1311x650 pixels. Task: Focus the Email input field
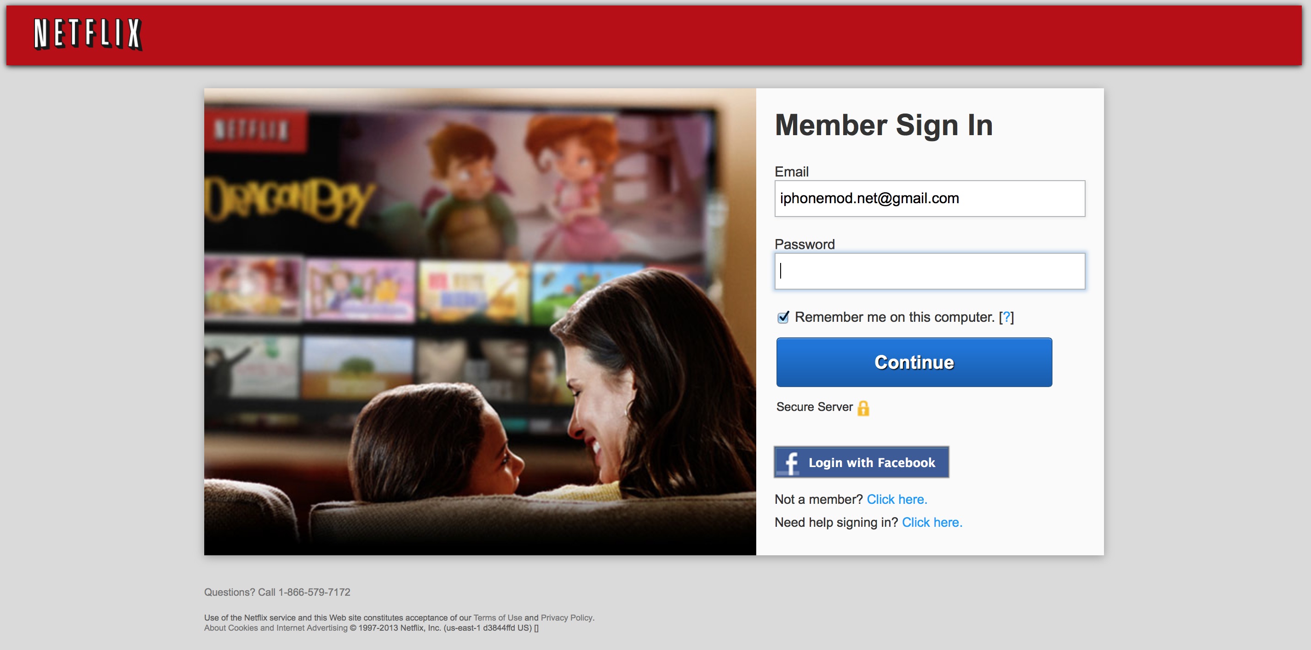[x=929, y=199]
